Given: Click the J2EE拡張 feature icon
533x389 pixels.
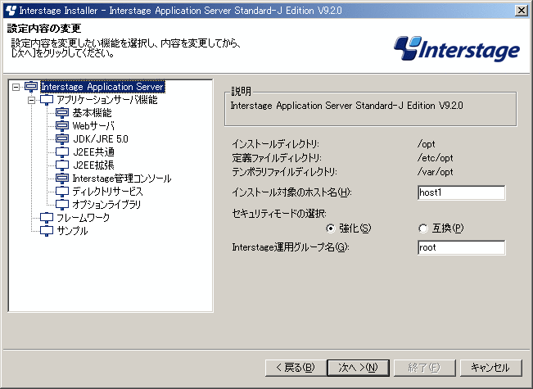Looking at the screenshot, I should click(x=62, y=165).
